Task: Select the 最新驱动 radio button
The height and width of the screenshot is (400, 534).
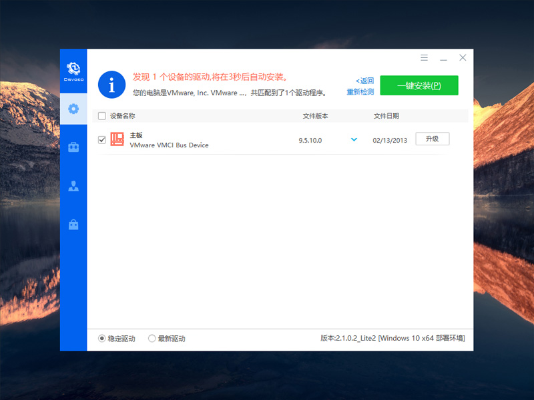Action: point(152,339)
